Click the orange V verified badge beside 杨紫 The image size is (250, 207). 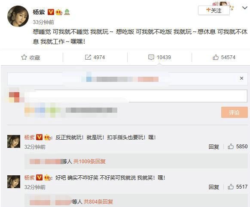(51, 12)
